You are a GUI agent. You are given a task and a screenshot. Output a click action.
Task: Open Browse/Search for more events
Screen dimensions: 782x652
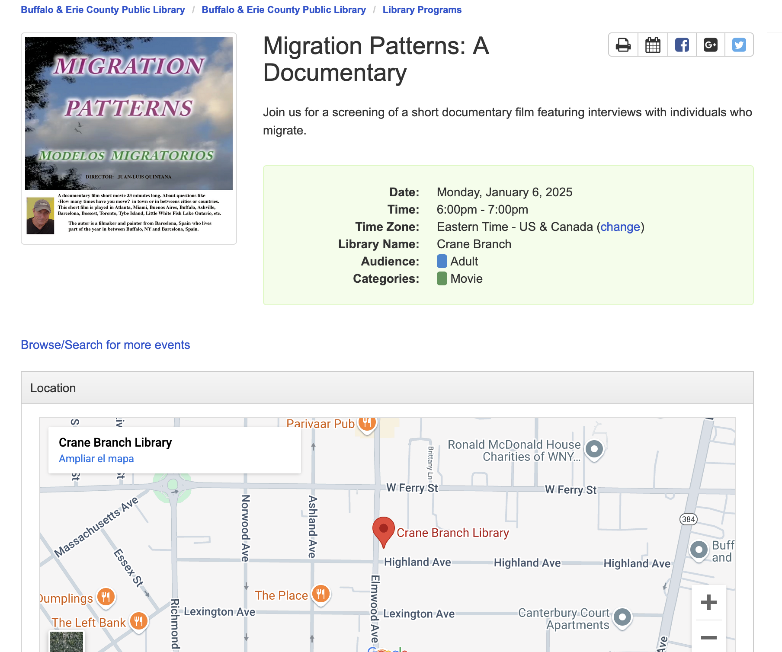click(105, 345)
